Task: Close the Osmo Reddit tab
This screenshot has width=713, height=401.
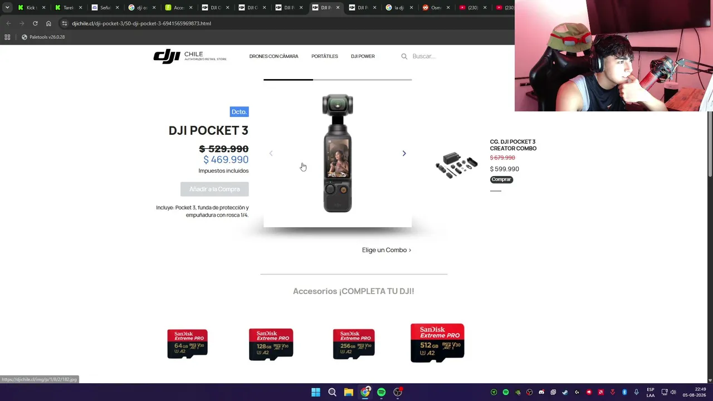Action: tap(448, 8)
